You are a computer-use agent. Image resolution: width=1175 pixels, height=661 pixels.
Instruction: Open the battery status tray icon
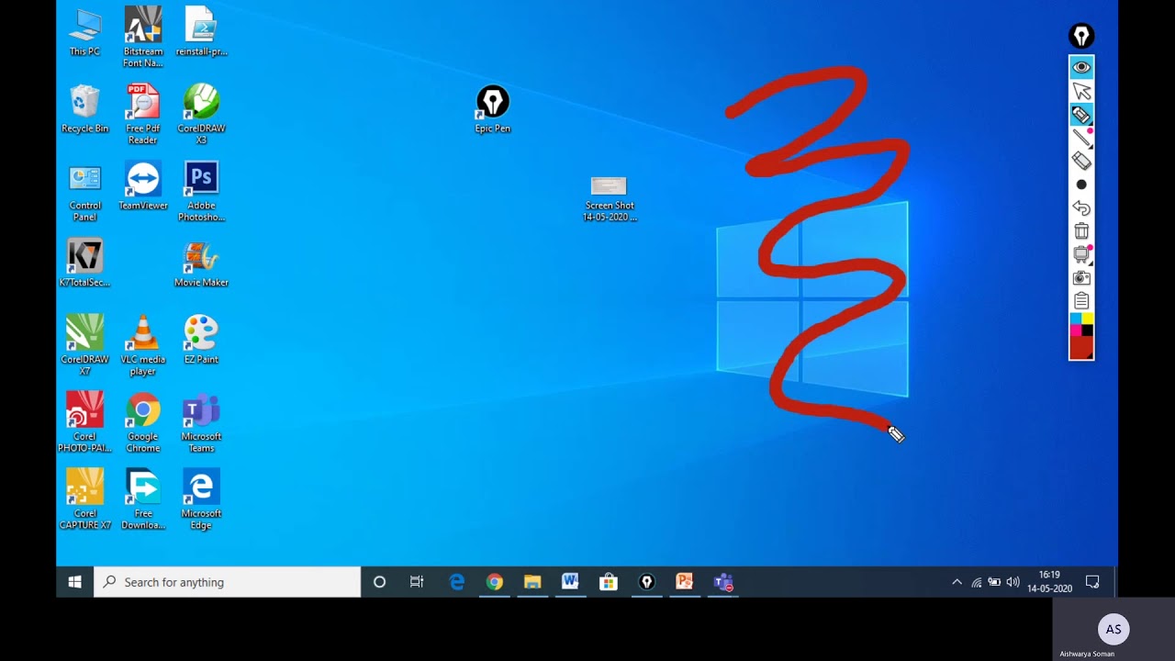pyautogui.click(x=994, y=582)
